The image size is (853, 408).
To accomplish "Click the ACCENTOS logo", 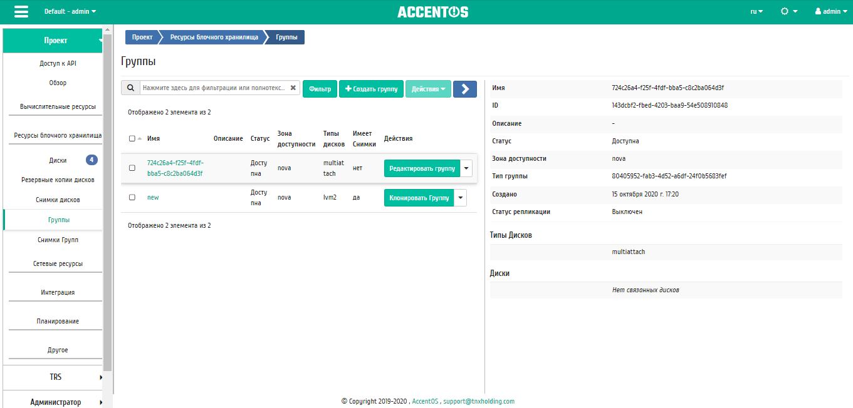I will [x=432, y=12].
